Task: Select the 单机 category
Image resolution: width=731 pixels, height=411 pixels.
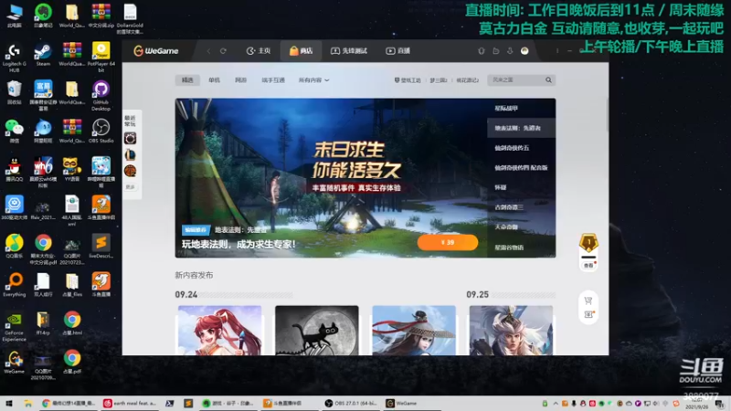Action: point(214,80)
